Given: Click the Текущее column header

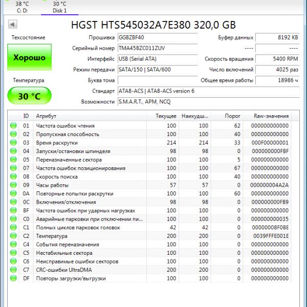Looking at the screenshot, I should pos(163,116).
